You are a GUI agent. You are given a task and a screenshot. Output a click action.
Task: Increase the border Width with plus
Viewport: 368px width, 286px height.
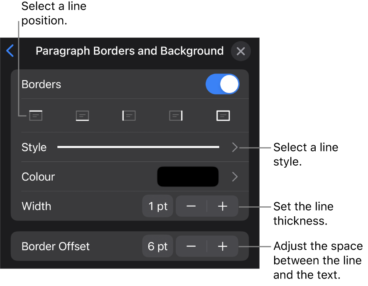[223, 206]
